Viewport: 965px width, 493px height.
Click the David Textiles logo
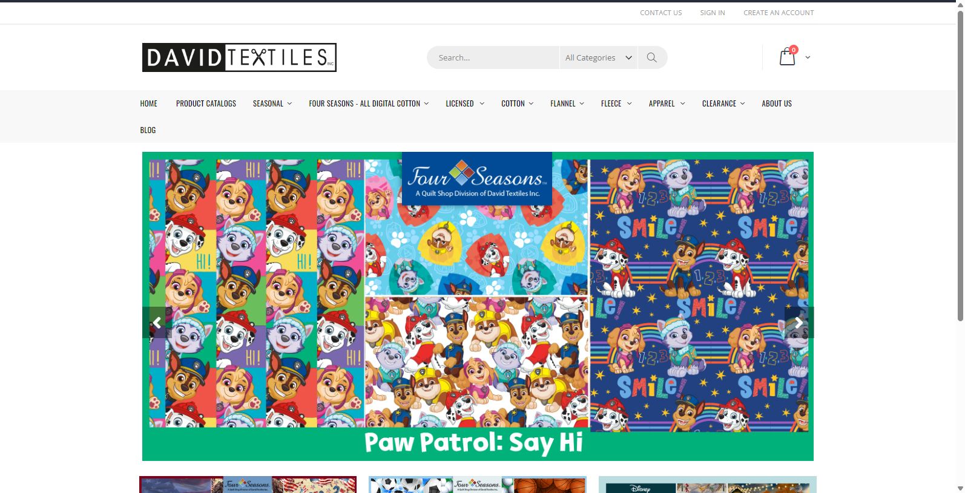(239, 57)
